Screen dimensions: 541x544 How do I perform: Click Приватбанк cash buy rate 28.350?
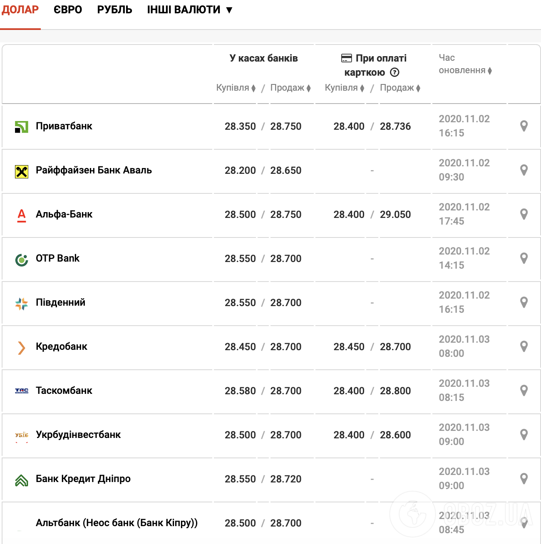click(240, 126)
